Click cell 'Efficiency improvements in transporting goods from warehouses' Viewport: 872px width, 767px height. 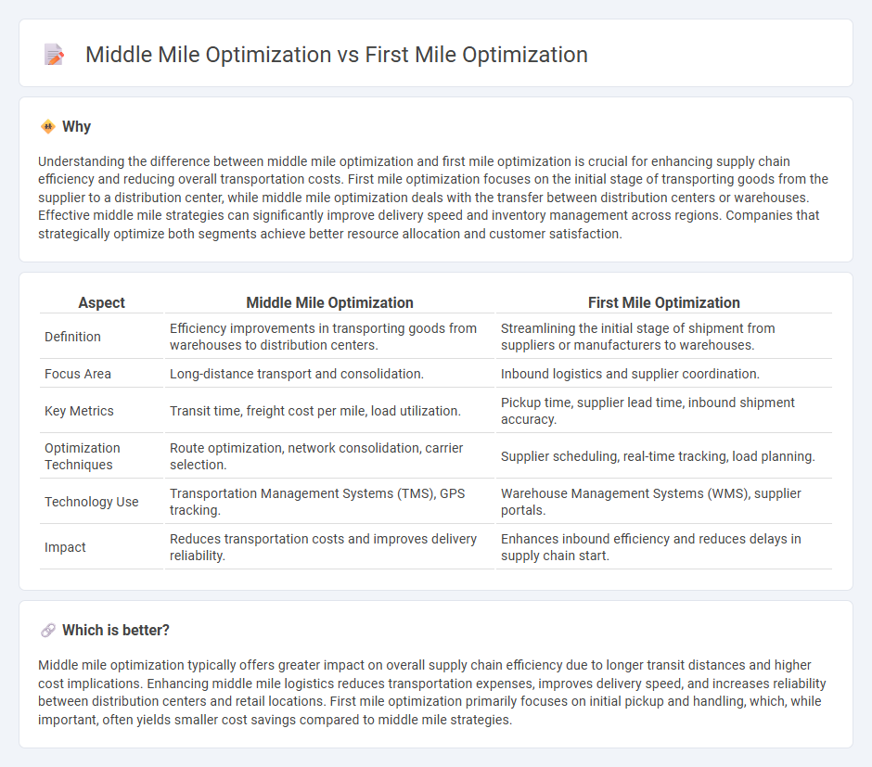point(329,337)
